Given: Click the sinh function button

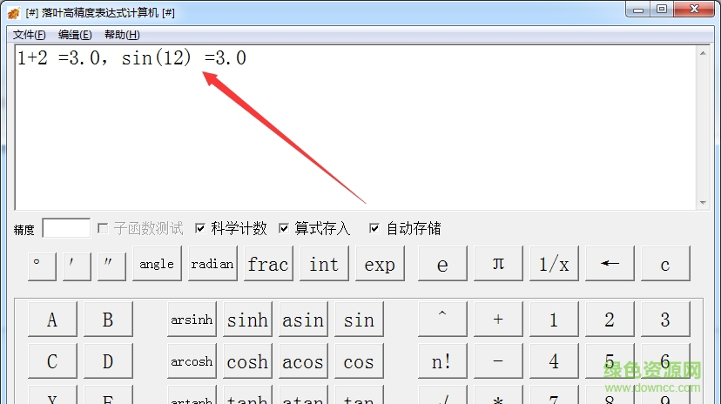Looking at the screenshot, I should click(247, 320).
